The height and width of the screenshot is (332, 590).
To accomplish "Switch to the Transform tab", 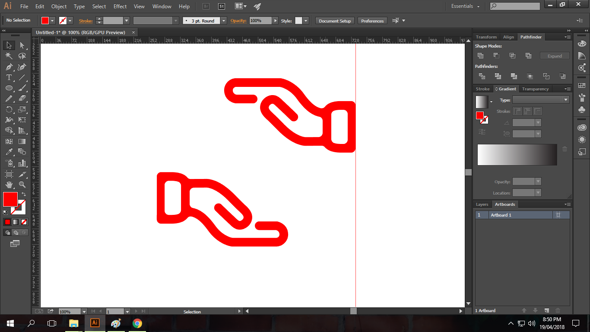I will pyautogui.click(x=486, y=37).
